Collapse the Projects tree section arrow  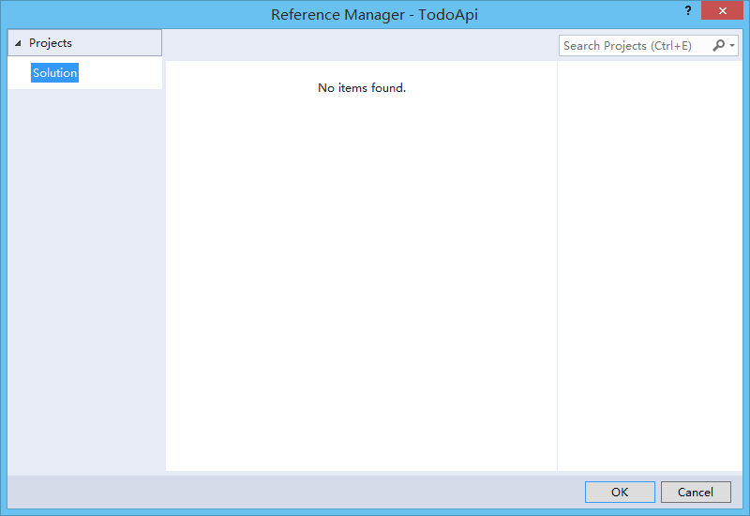[18, 43]
